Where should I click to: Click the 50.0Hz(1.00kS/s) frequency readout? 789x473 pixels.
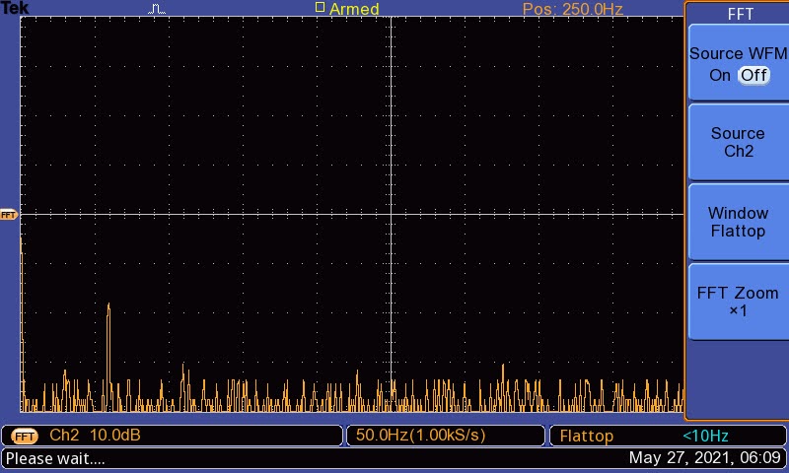421,436
